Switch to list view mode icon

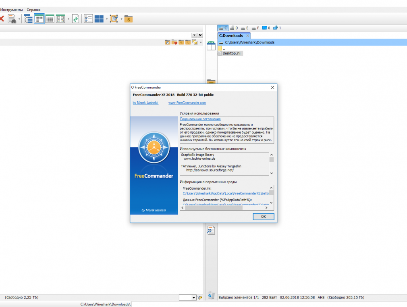point(39,19)
